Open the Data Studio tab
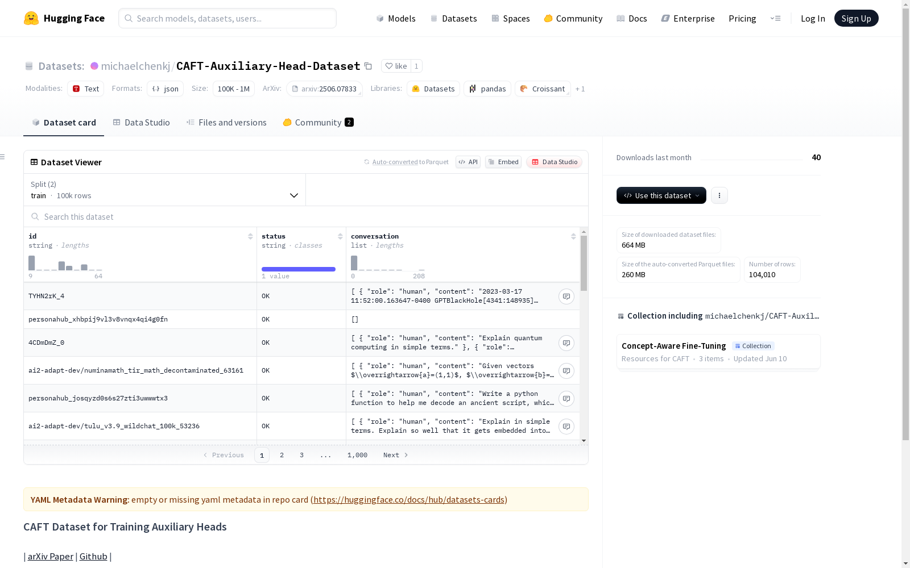The height and width of the screenshot is (568, 910). 141,123
